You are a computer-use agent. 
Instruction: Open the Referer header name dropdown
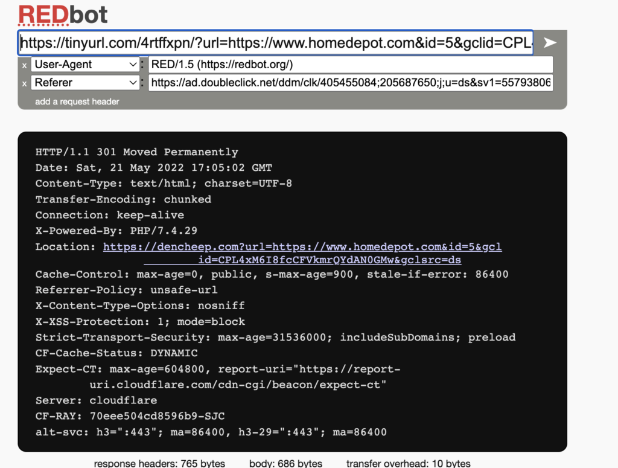click(x=85, y=82)
